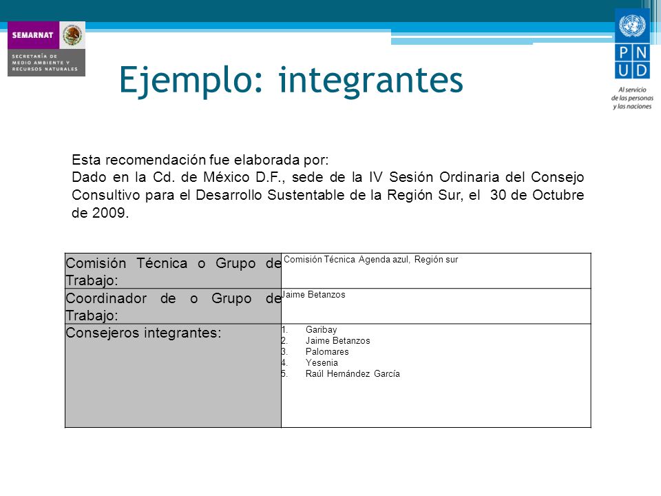
Task: Click the SEMARNAT logo
Action: pyautogui.click(x=46, y=49)
